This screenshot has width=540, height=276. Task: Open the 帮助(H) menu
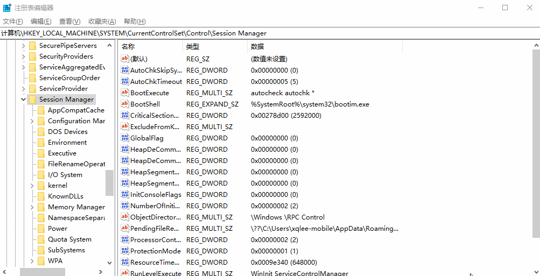(135, 22)
